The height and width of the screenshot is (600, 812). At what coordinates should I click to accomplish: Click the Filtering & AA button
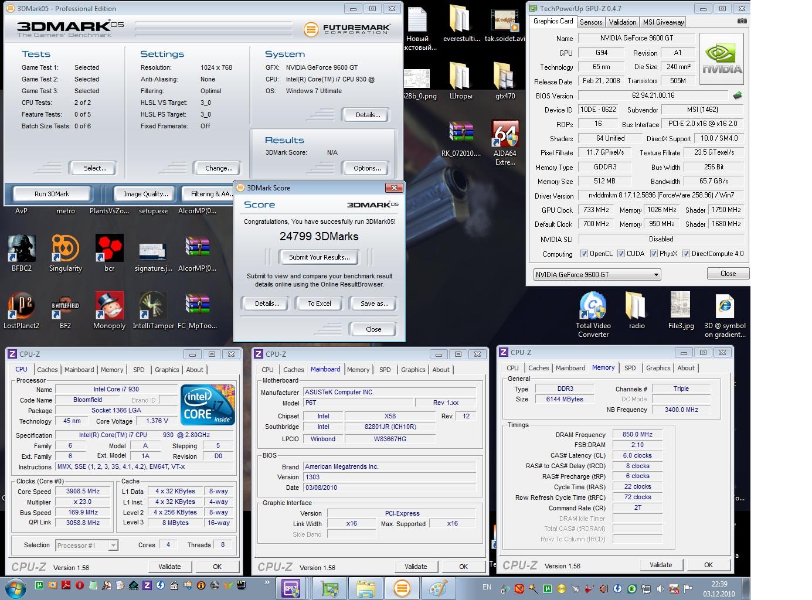(x=209, y=193)
